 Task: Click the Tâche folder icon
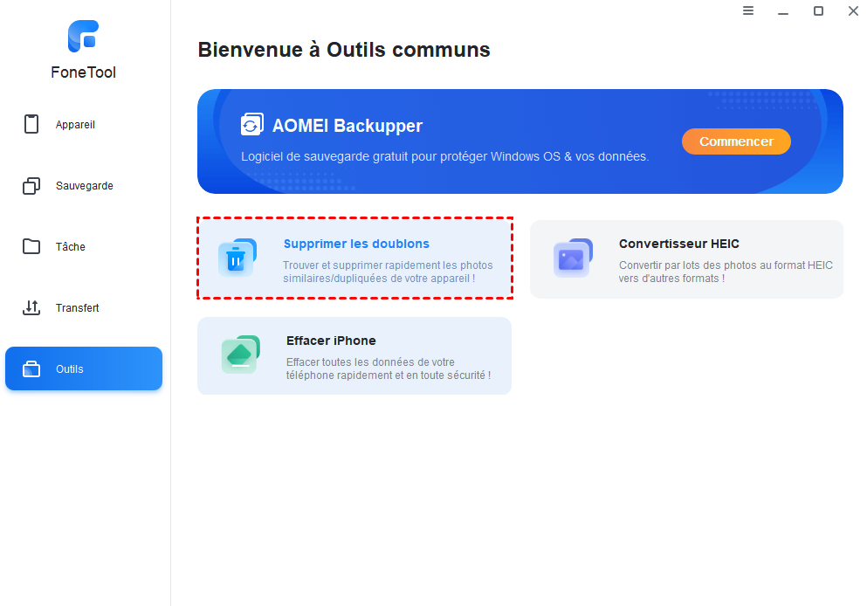coord(31,246)
